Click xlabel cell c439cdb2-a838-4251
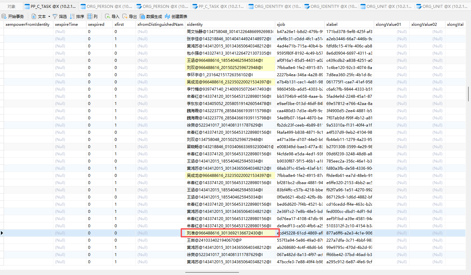Screen dimensions: 471x275 click(x=349, y=60)
